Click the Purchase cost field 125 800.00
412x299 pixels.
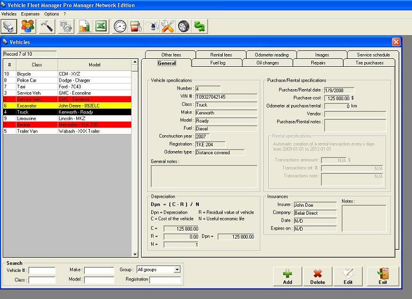(337, 98)
